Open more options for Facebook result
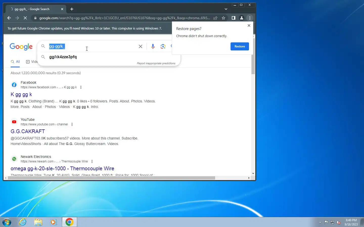364x227 pixels. [81, 87]
